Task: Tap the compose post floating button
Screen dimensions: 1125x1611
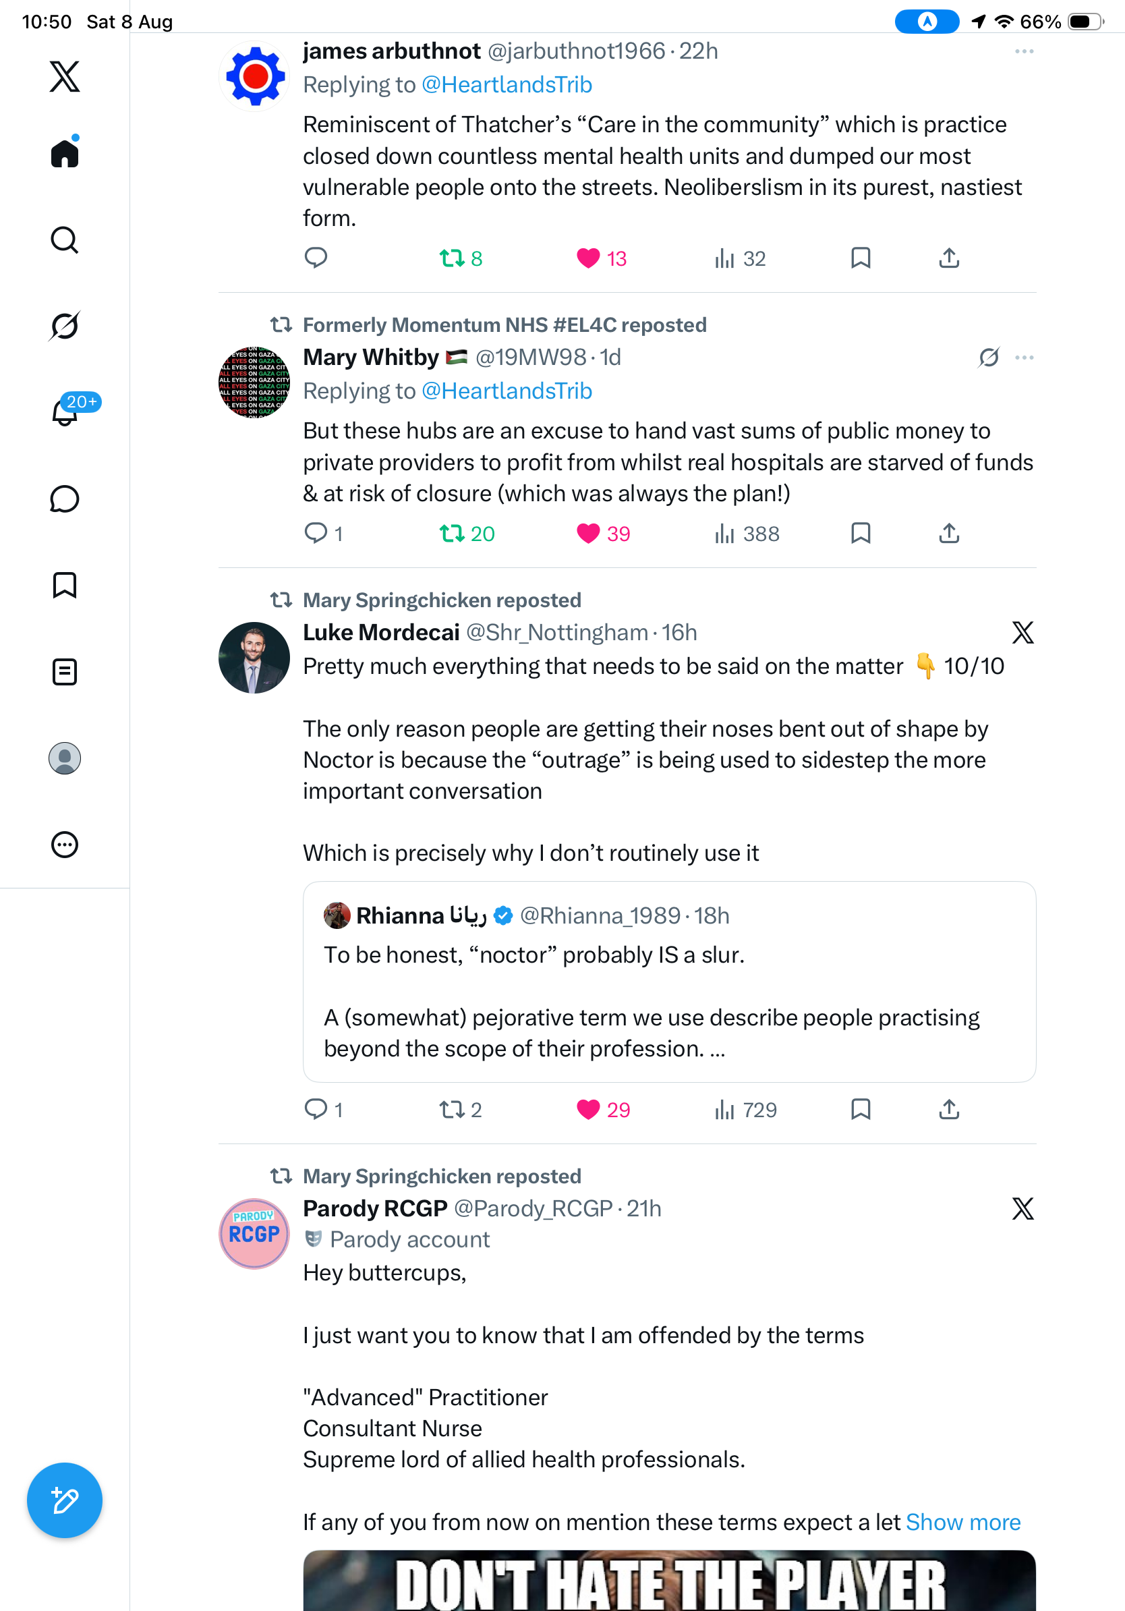Action: 65,1500
